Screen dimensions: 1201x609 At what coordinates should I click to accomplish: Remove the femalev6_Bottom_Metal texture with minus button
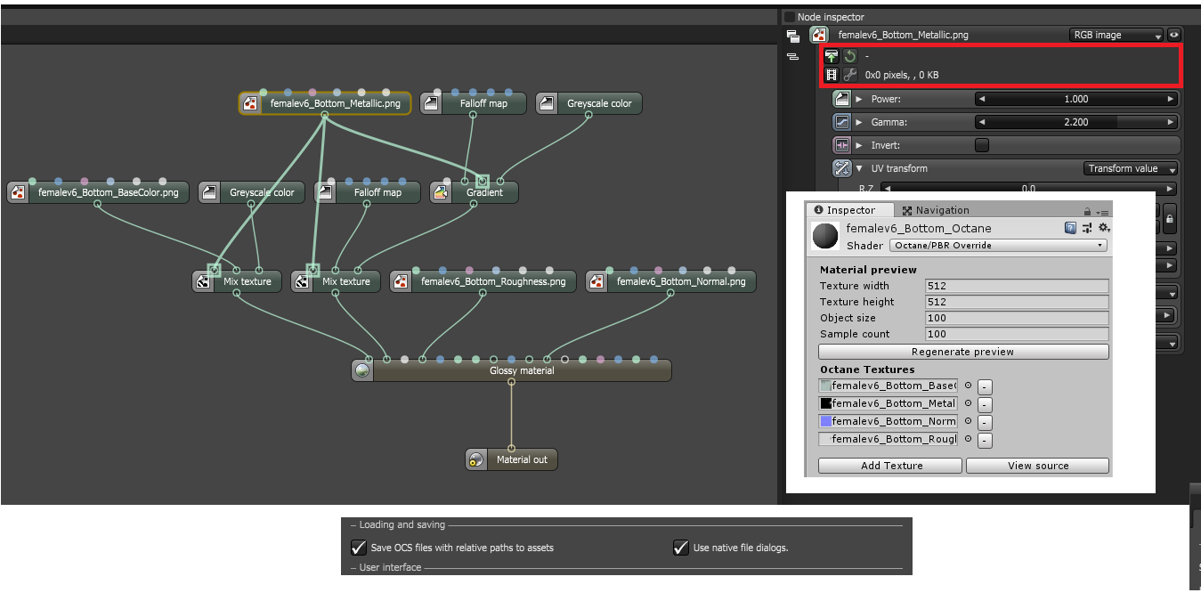[x=985, y=404]
